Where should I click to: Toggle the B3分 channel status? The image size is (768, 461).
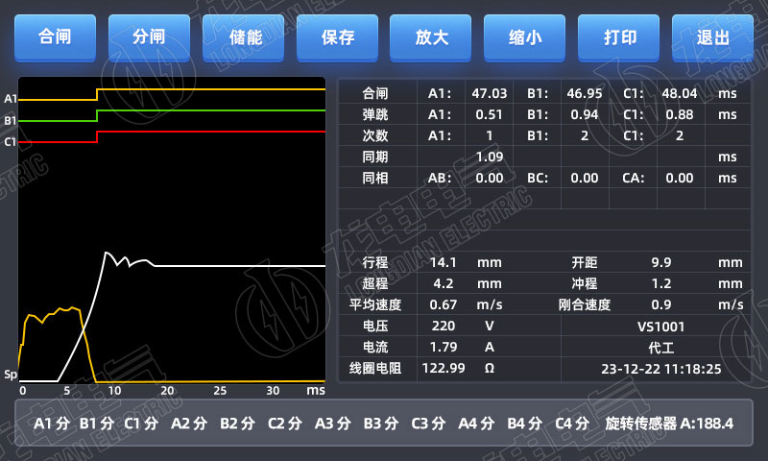[x=381, y=423]
